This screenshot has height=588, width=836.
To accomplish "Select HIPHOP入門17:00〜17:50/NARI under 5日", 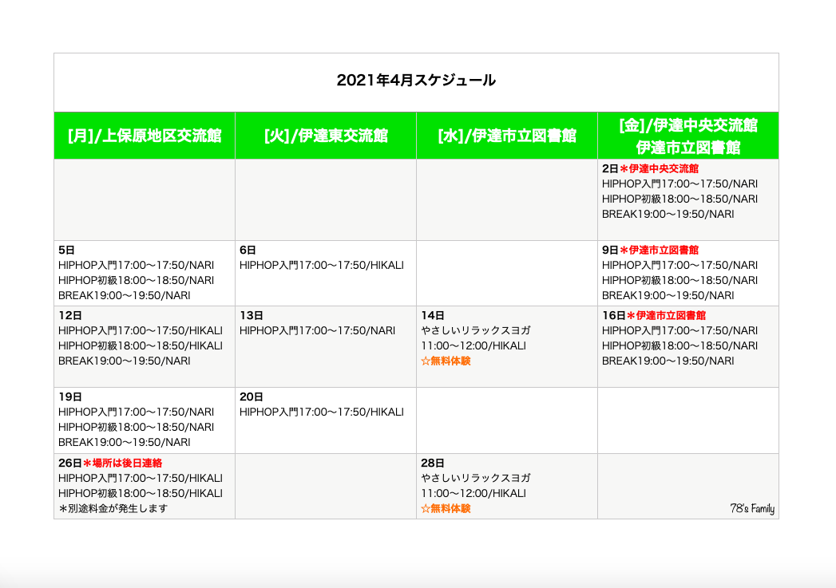I will (x=136, y=265).
